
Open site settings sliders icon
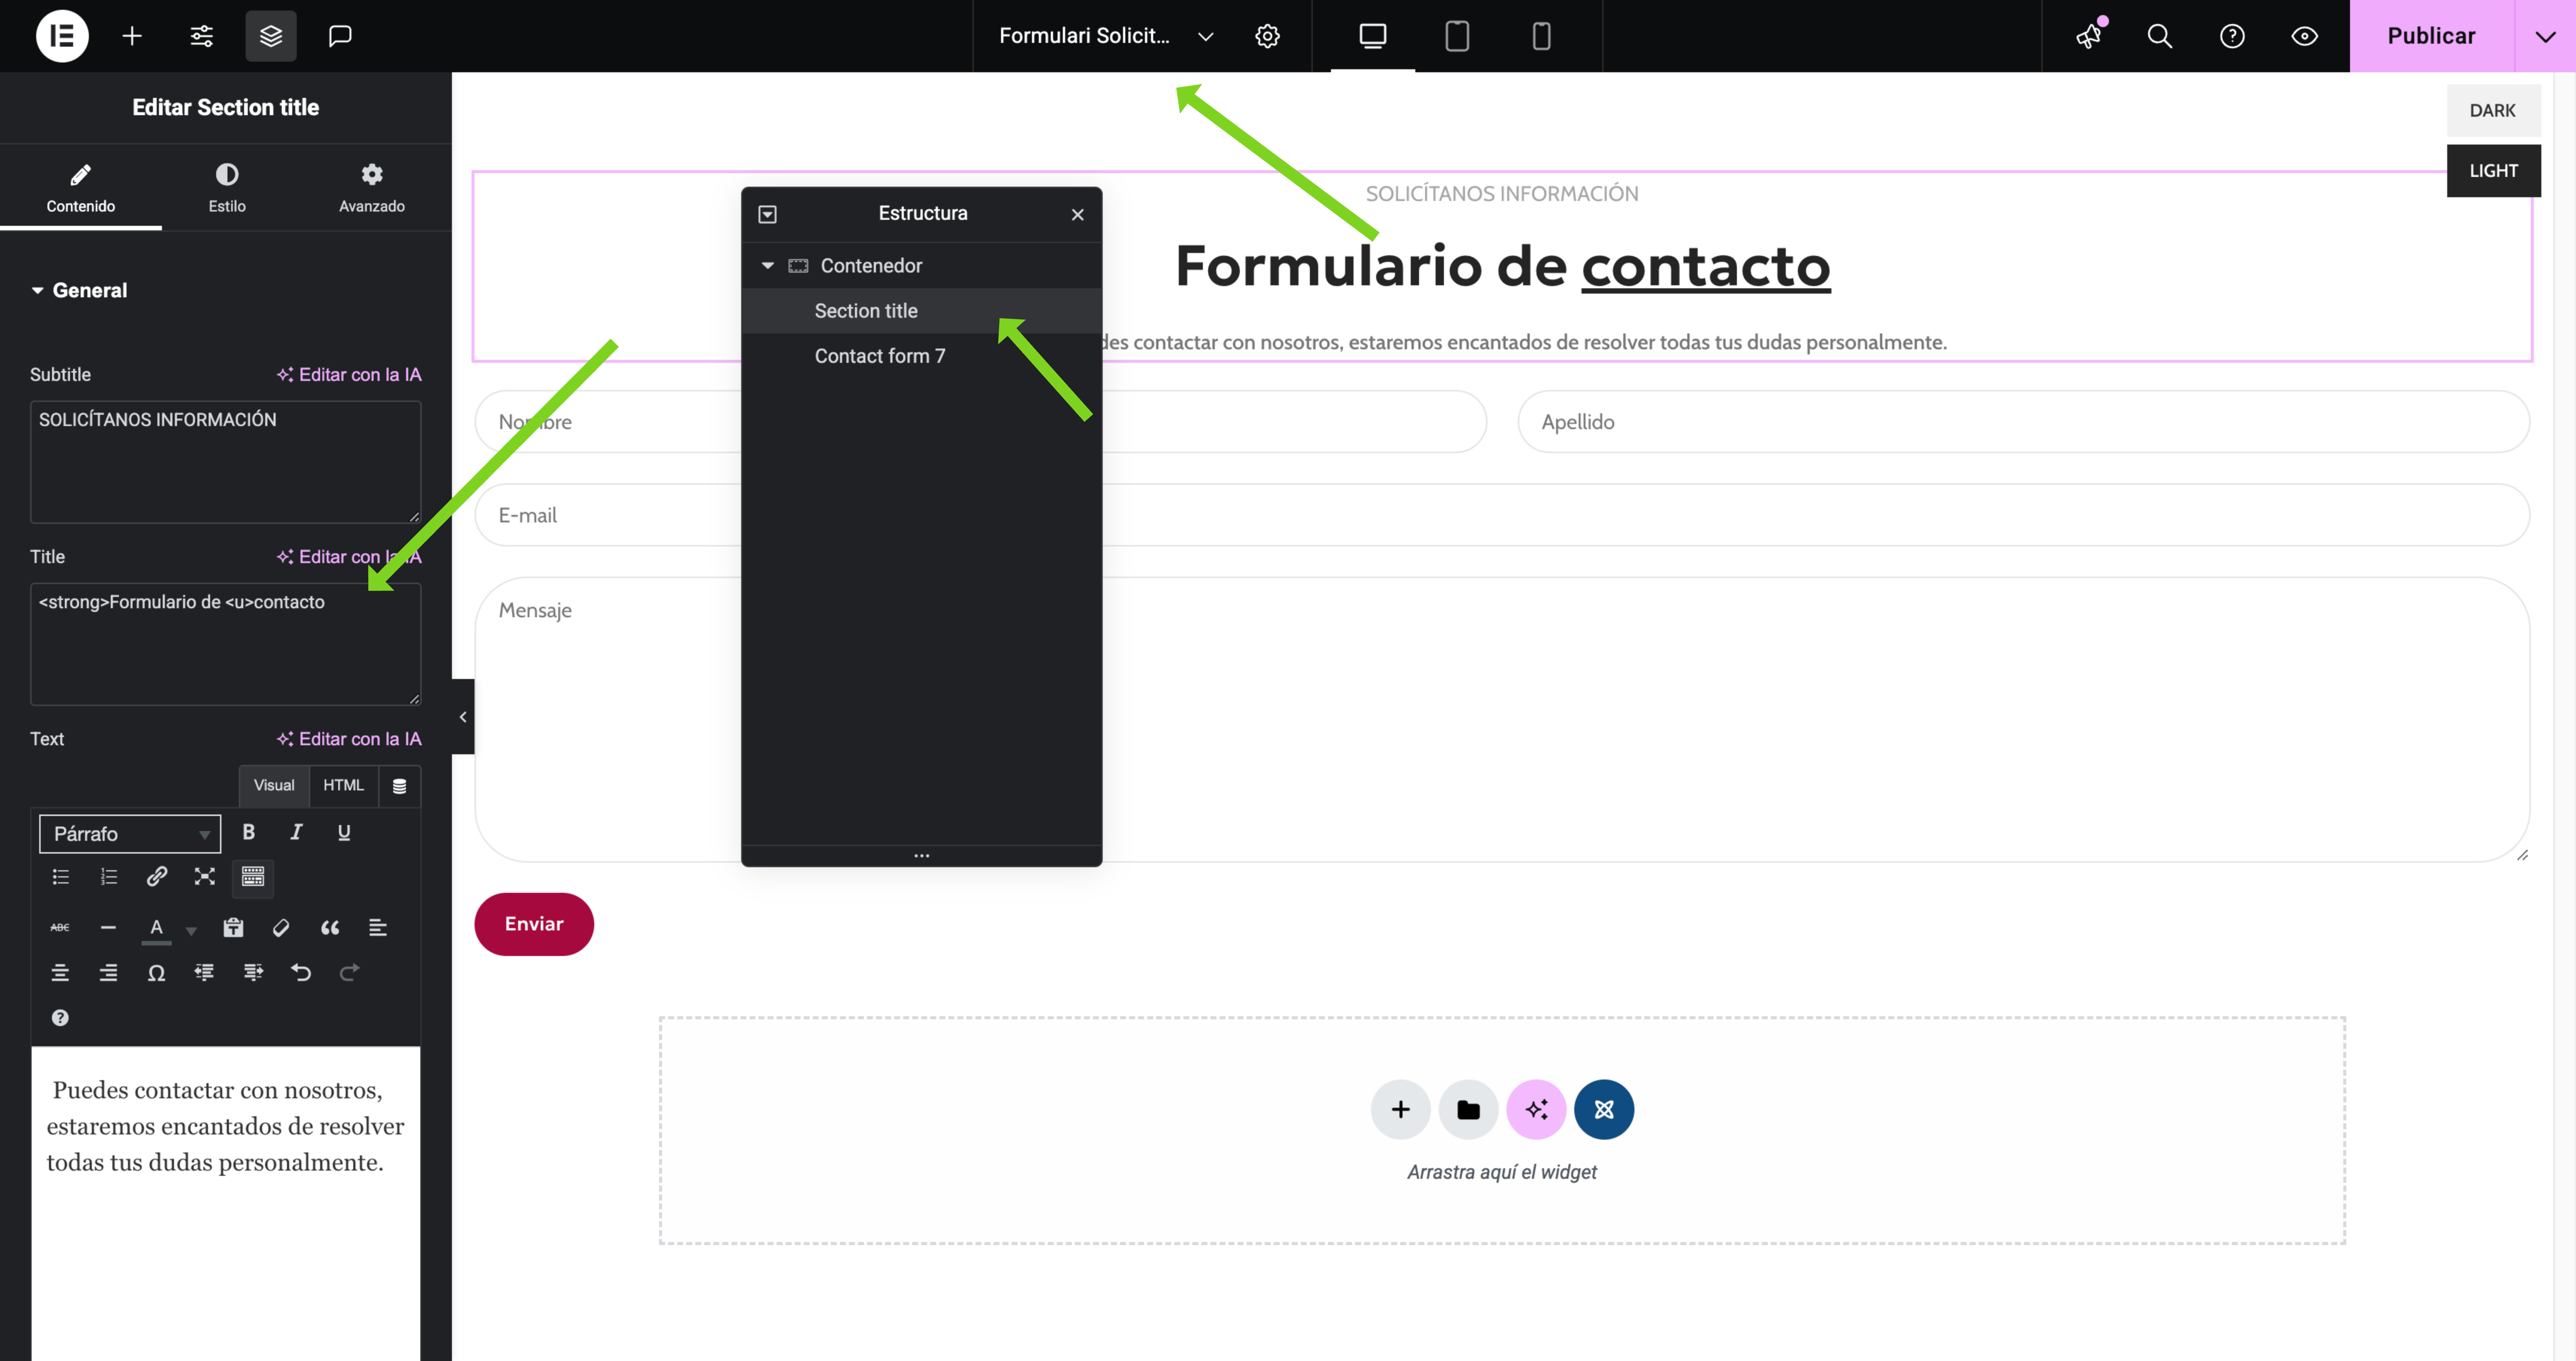[202, 36]
